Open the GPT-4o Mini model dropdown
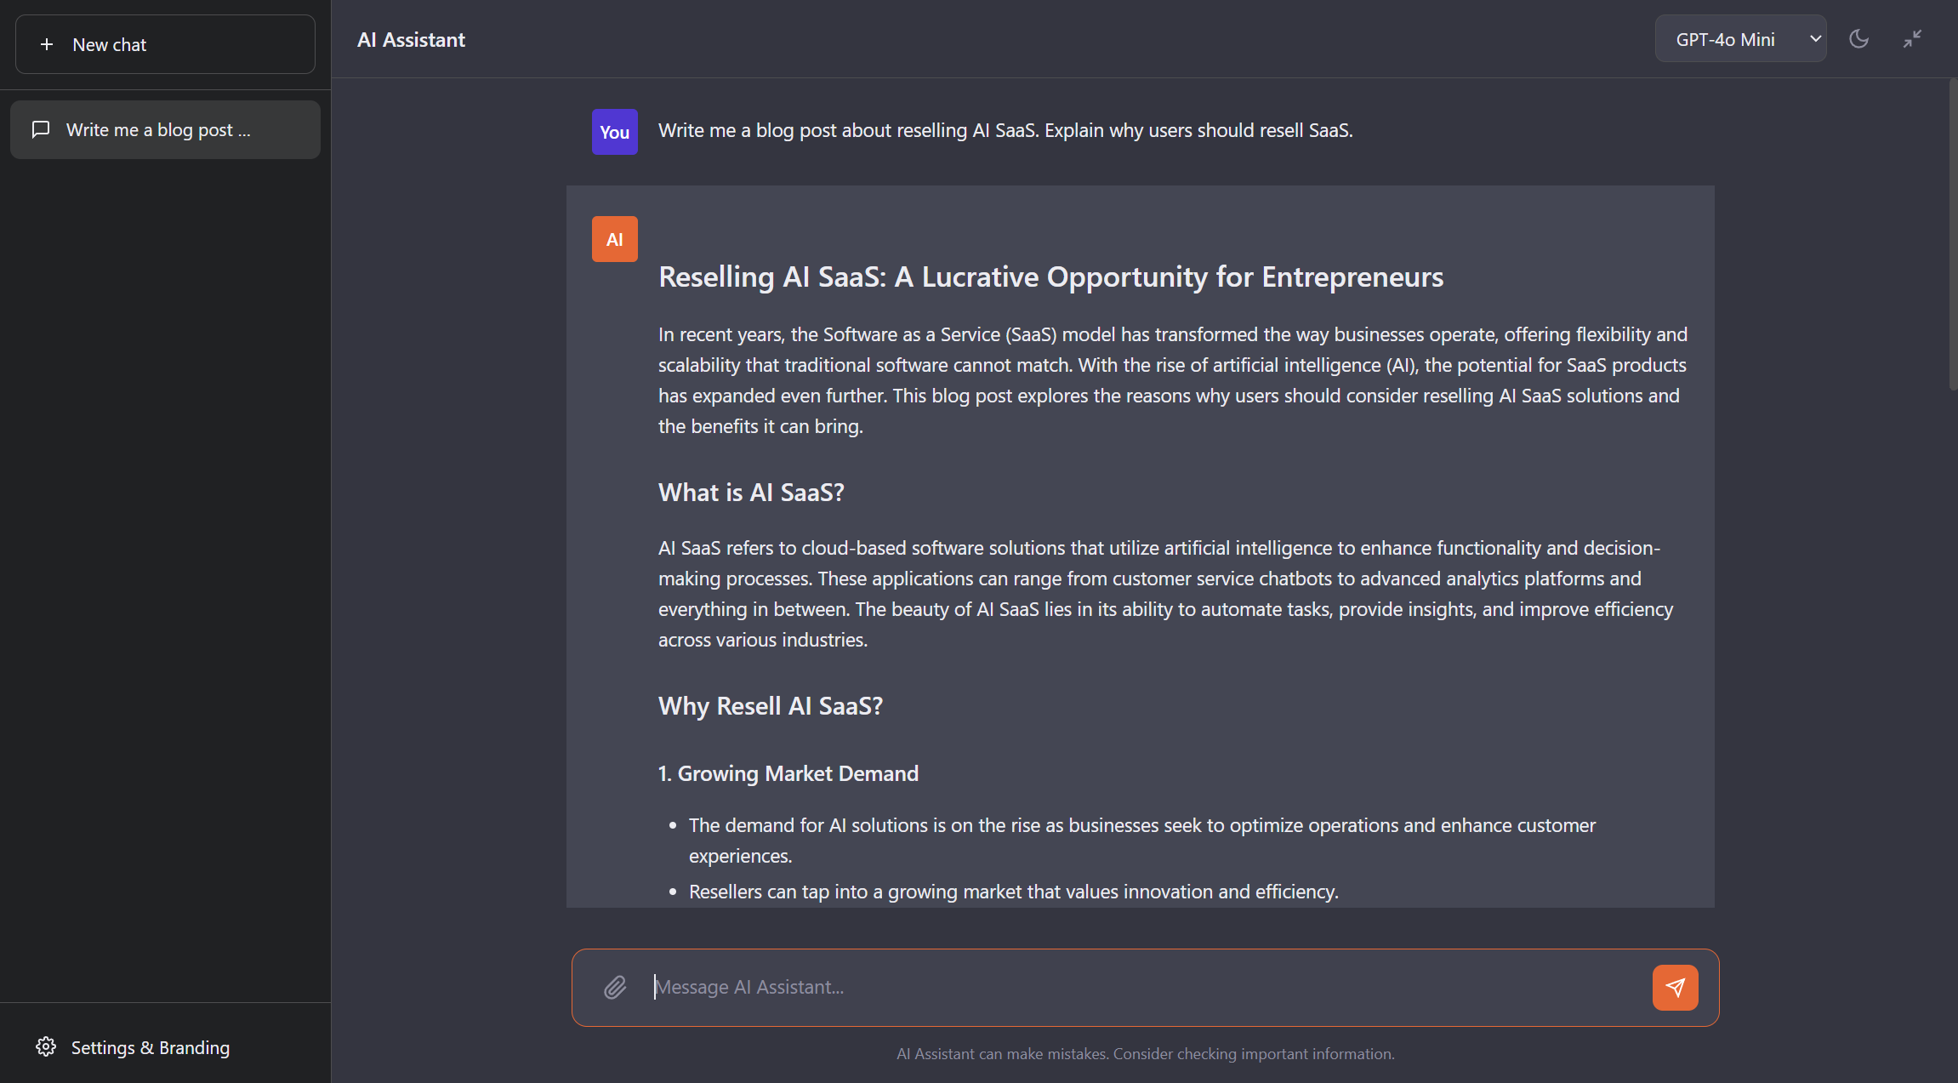 1726,39
